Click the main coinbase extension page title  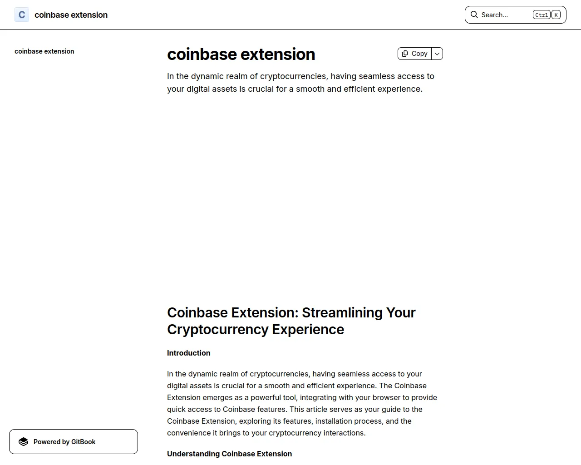click(241, 54)
